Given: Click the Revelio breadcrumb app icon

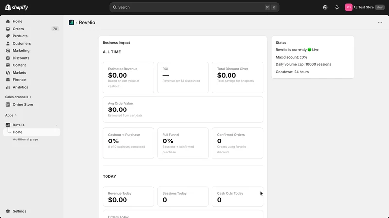Looking at the screenshot, I should [x=71, y=22].
